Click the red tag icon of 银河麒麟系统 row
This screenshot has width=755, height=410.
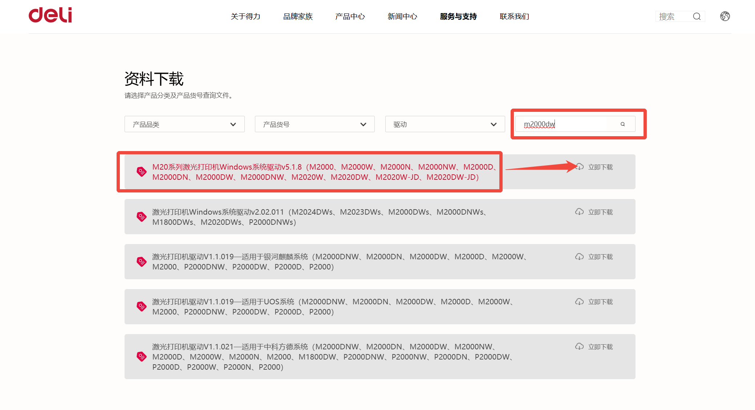[x=141, y=261]
